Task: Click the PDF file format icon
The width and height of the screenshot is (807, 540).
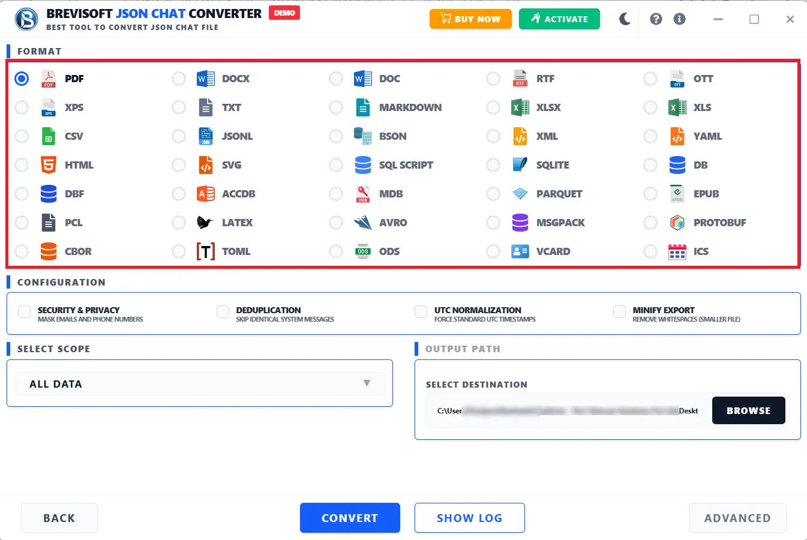Action: pos(49,79)
